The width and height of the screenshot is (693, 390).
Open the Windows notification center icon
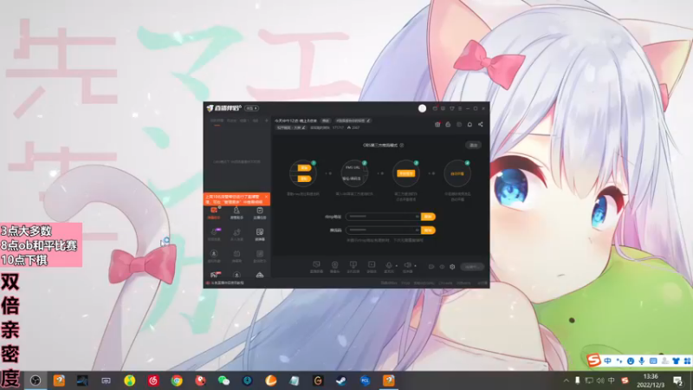tap(678, 380)
